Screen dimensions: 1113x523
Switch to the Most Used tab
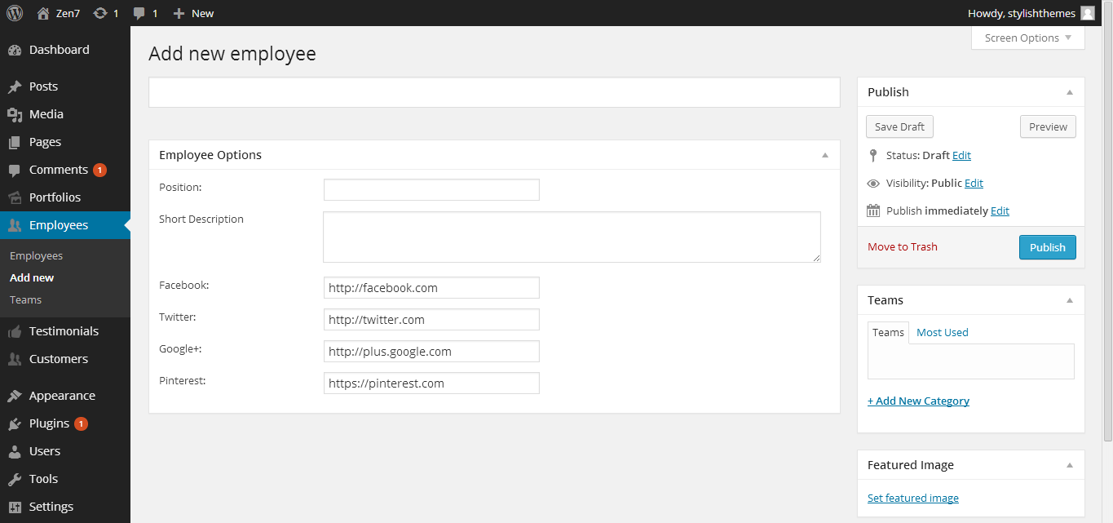(942, 332)
